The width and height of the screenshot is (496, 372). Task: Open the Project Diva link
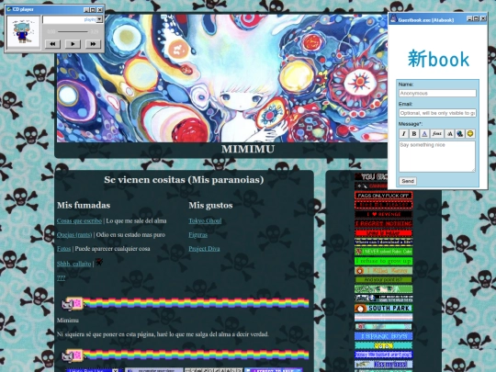(204, 249)
